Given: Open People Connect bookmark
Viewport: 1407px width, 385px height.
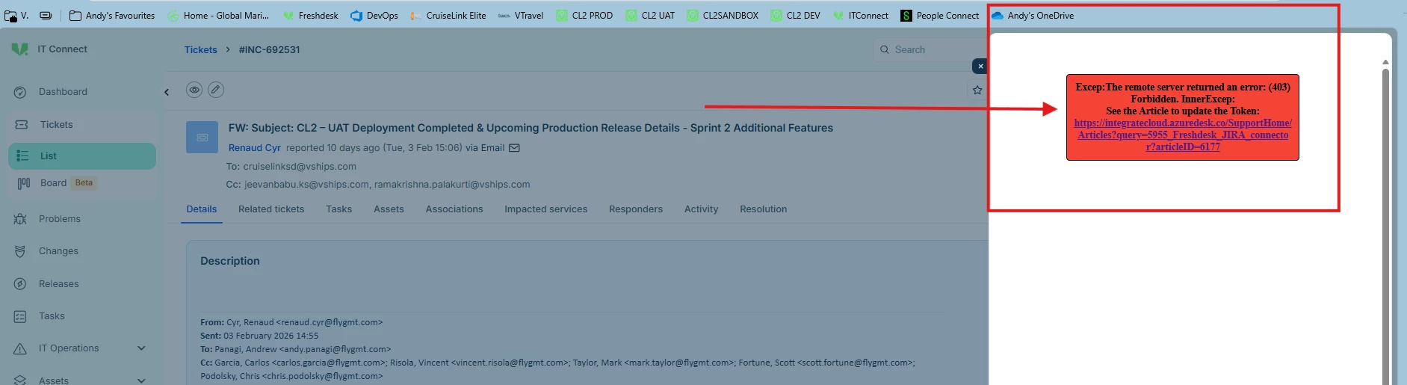Looking at the screenshot, I should pyautogui.click(x=939, y=15).
